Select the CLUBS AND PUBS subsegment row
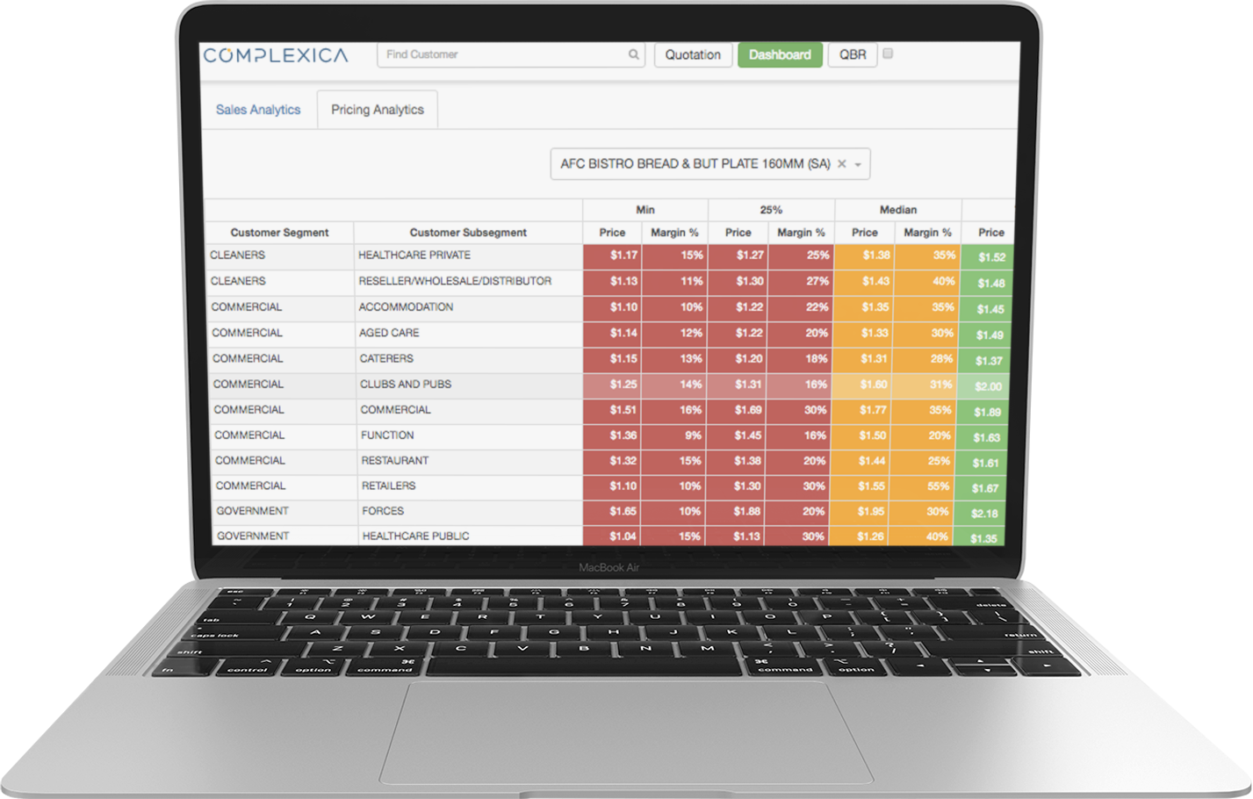This screenshot has width=1253, height=799. click(x=405, y=384)
